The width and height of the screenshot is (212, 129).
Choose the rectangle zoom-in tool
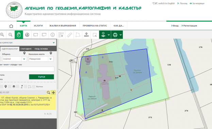[36, 35]
